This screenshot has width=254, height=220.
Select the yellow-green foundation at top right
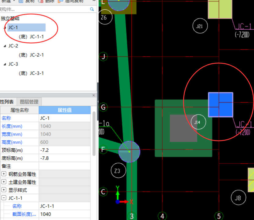click(220, 9)
